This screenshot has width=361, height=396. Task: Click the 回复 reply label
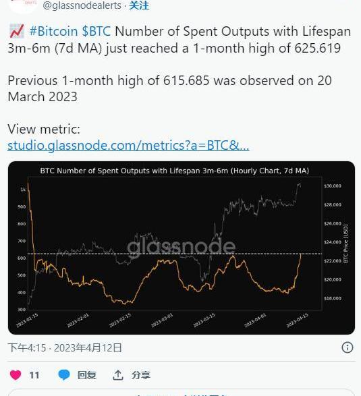pos(86,375)
